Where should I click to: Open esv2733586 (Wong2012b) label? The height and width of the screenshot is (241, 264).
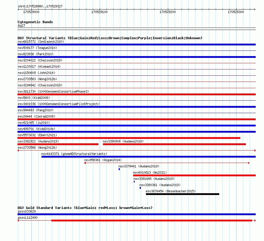37,148
